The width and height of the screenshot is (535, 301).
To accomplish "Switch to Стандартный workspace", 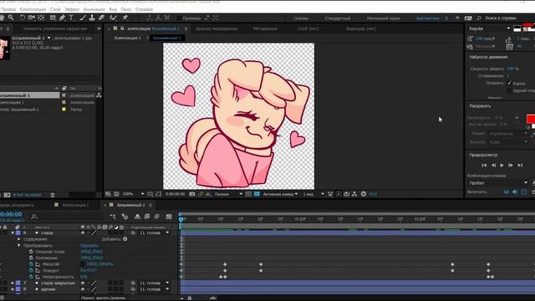I will click(338, 18).
